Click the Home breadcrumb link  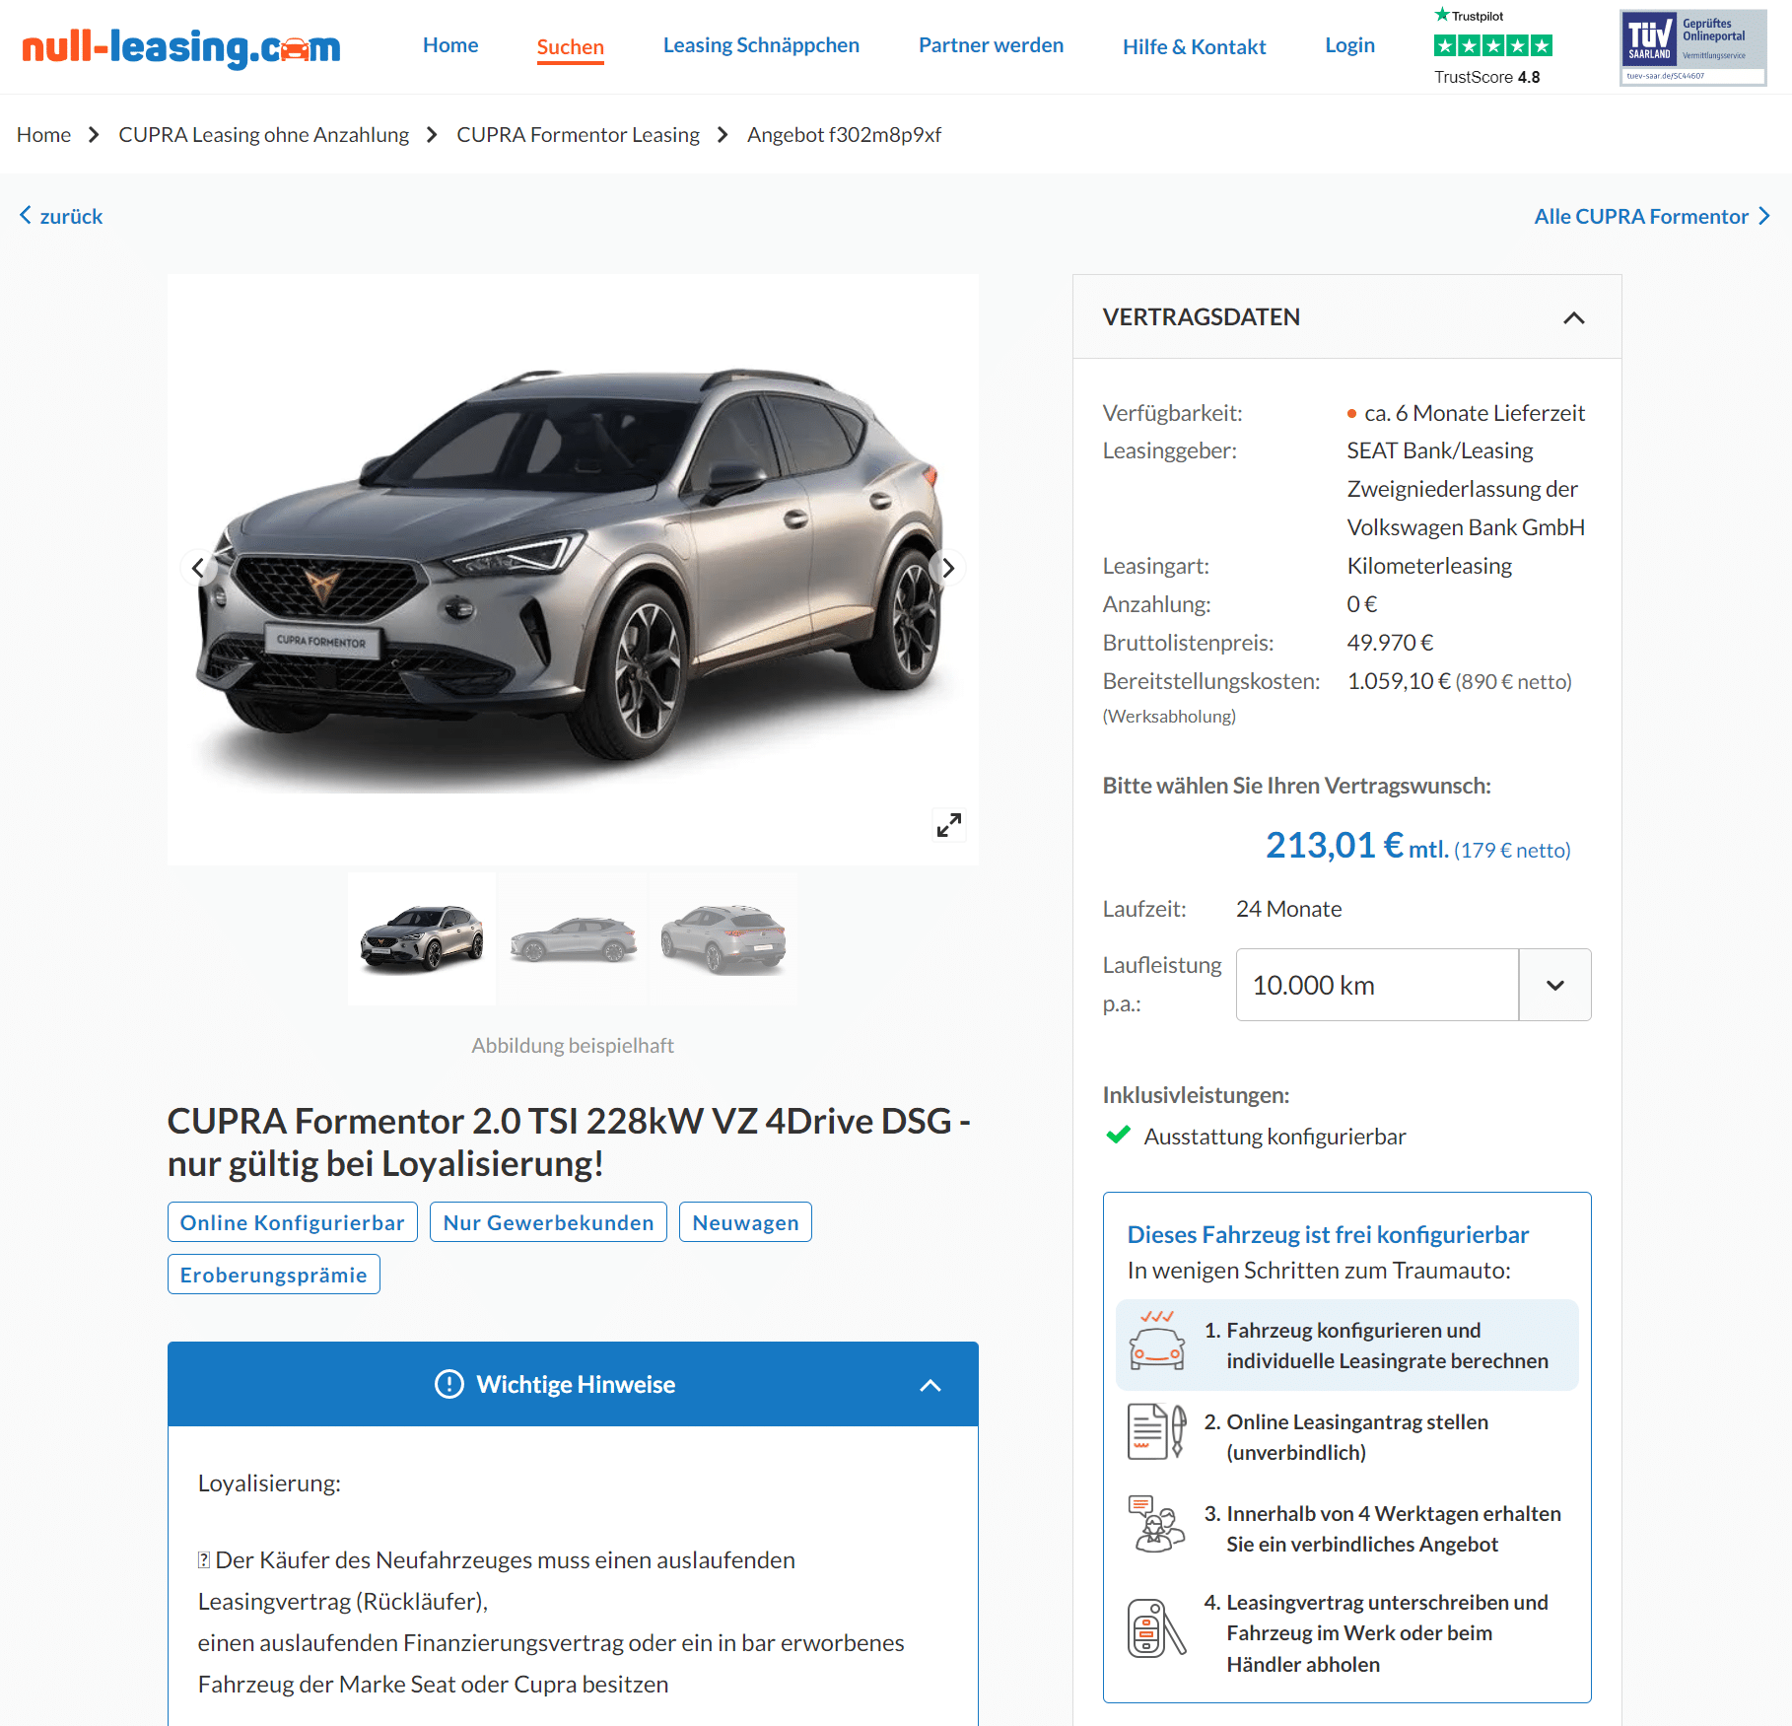[43, 134]
